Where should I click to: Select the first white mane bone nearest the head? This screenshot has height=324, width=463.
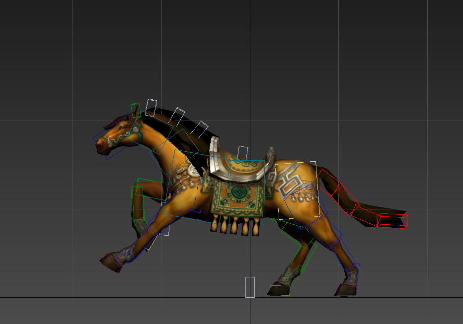tap(151, 107)
